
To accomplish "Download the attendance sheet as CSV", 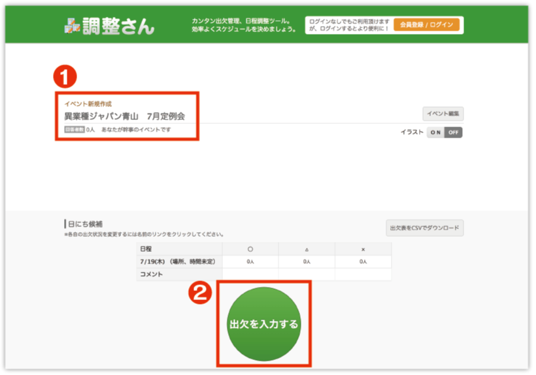I will 424,228.
